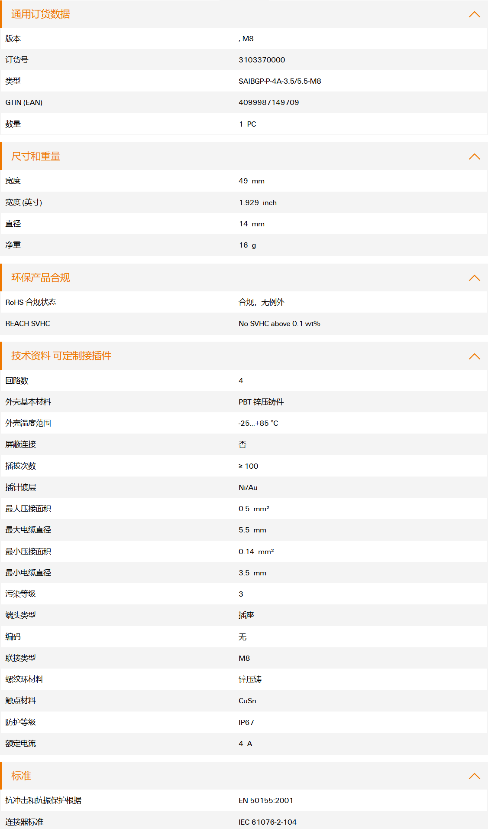Click the 额定电流 label
The height and width of the screenshot is (829, 488).
coord(21,744)
